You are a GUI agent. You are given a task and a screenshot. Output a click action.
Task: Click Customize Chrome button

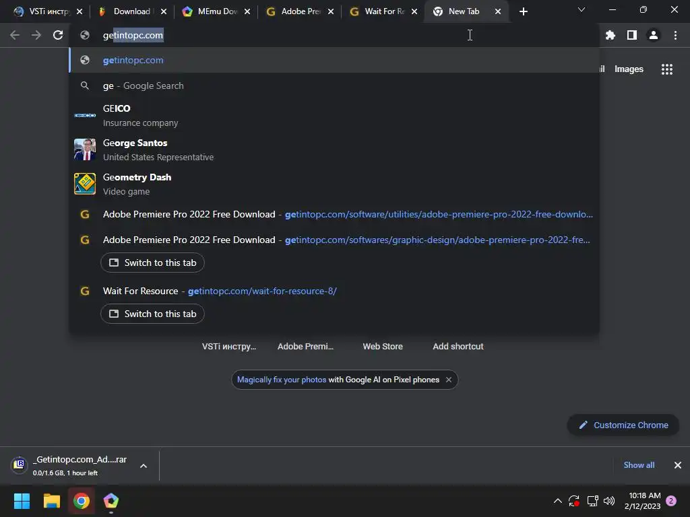point(623,425)
